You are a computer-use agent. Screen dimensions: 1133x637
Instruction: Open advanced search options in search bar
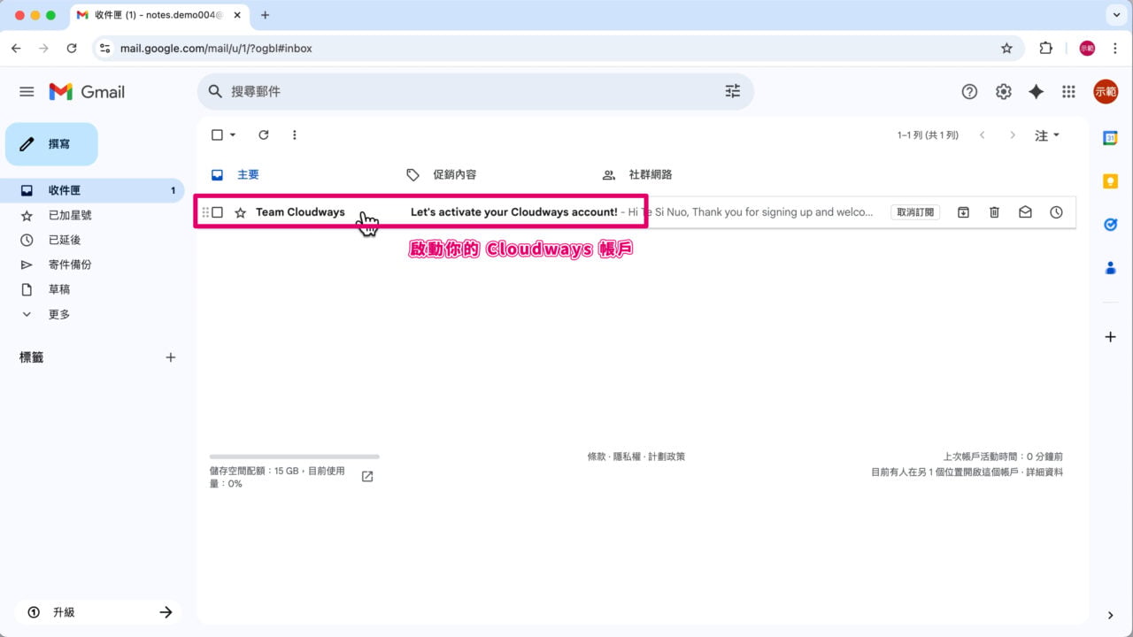732,91
